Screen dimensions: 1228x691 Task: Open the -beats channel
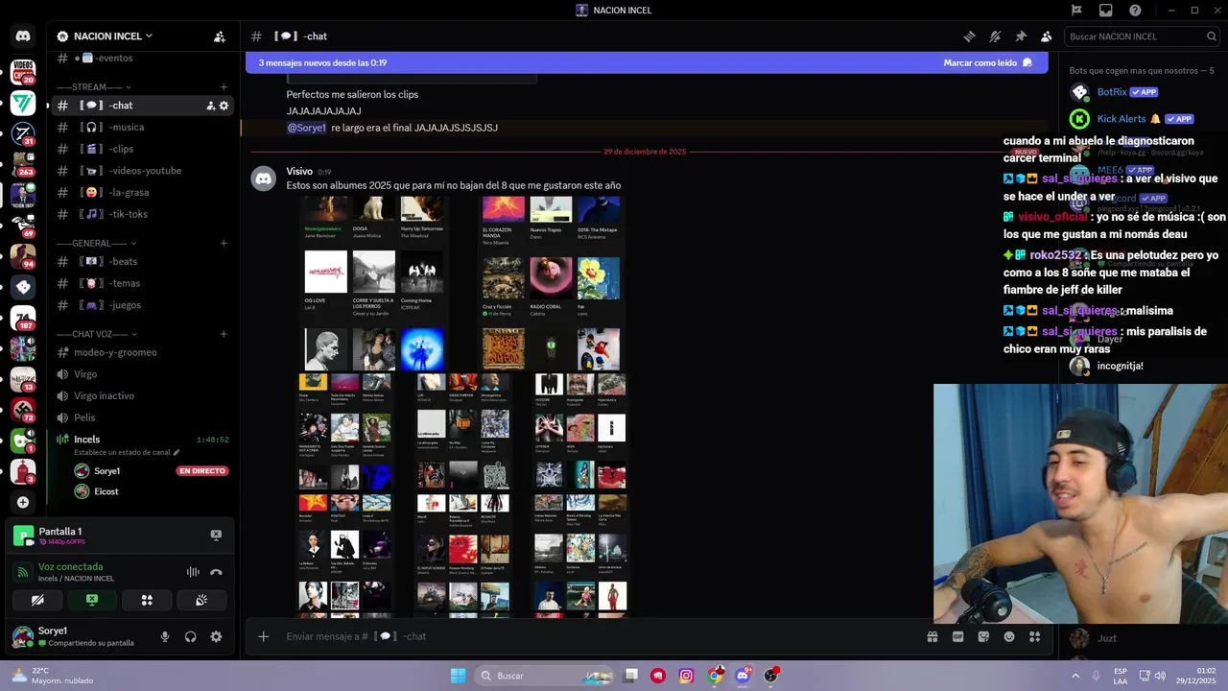pyautogui.click(x=140, y=261)
